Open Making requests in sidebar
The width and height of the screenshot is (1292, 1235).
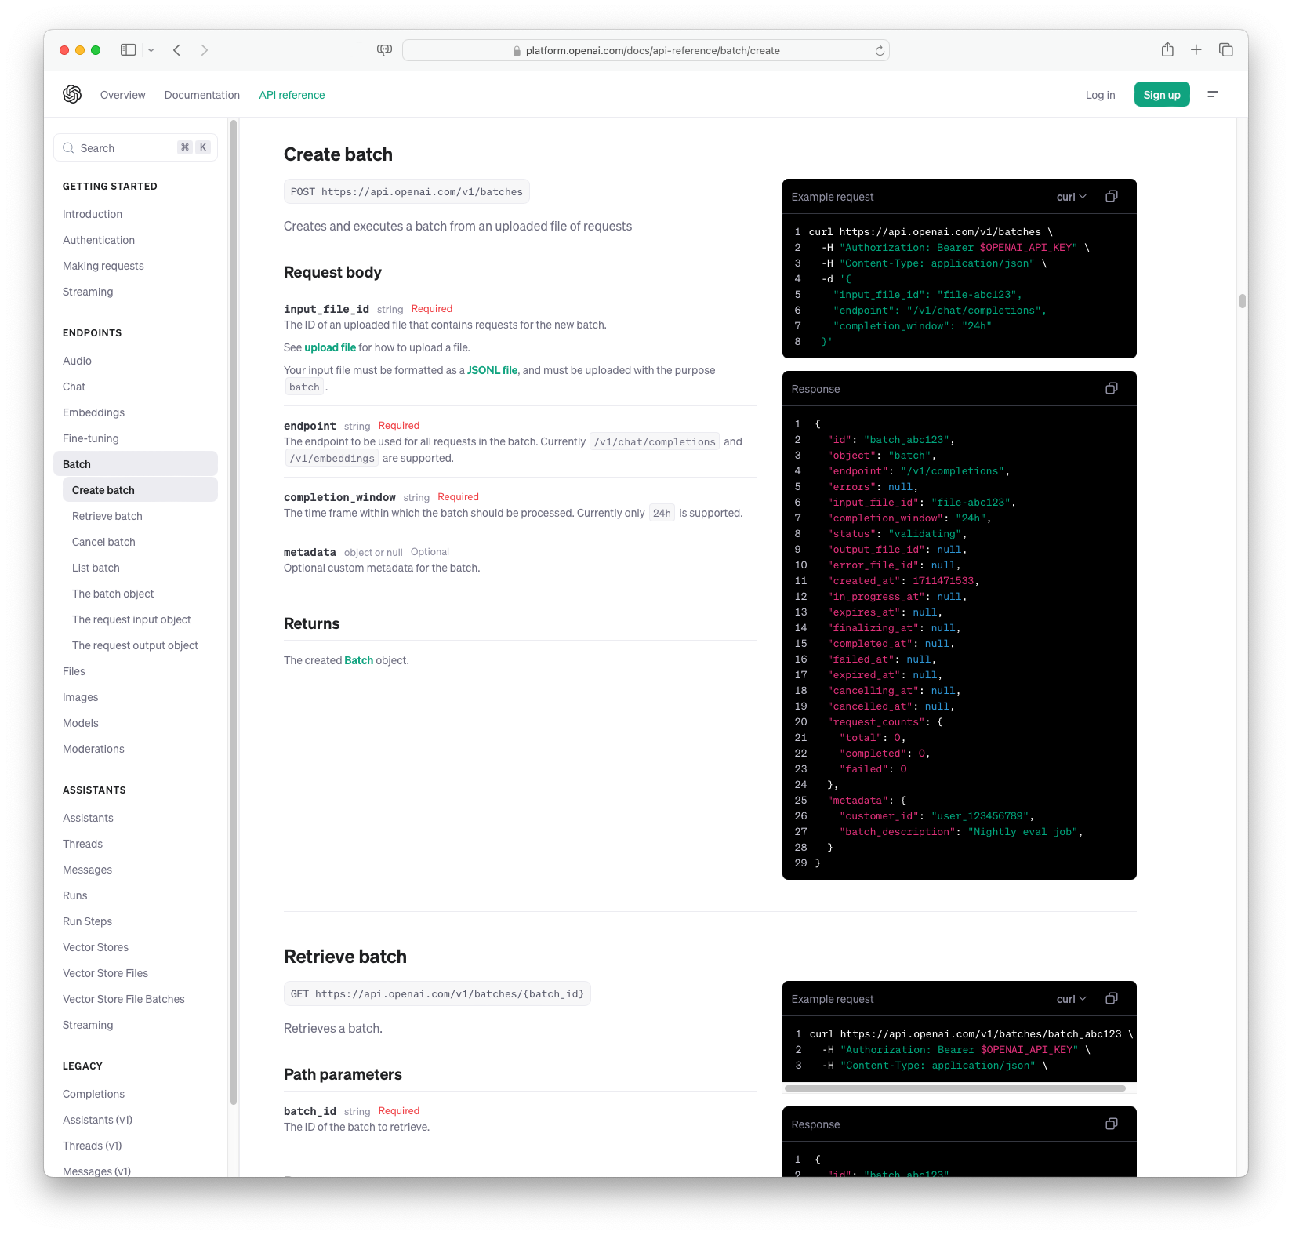pos(103,266)
